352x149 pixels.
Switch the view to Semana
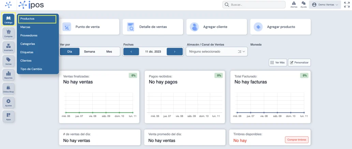pos(89,51)
